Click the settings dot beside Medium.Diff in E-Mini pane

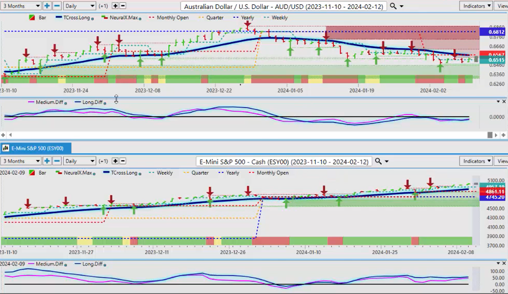coord(66,265)
